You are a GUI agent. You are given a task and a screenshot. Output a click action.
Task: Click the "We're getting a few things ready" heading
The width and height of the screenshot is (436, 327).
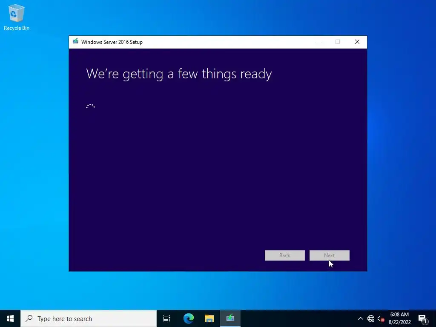coord(179,74)
